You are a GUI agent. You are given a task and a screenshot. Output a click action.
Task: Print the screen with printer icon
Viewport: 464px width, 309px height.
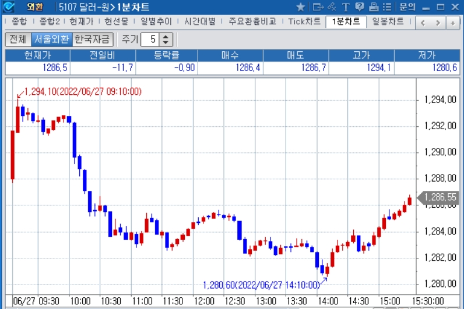coord(374,7)
